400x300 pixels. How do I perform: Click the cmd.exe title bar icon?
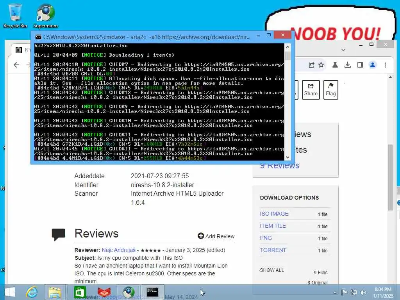38,37
